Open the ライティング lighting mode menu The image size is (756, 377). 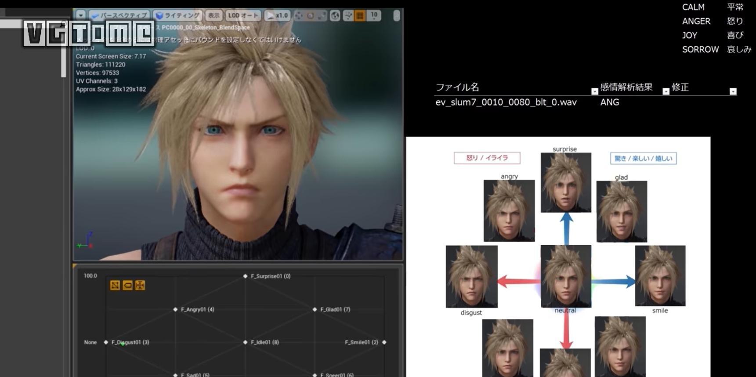[x=178, y=15]
